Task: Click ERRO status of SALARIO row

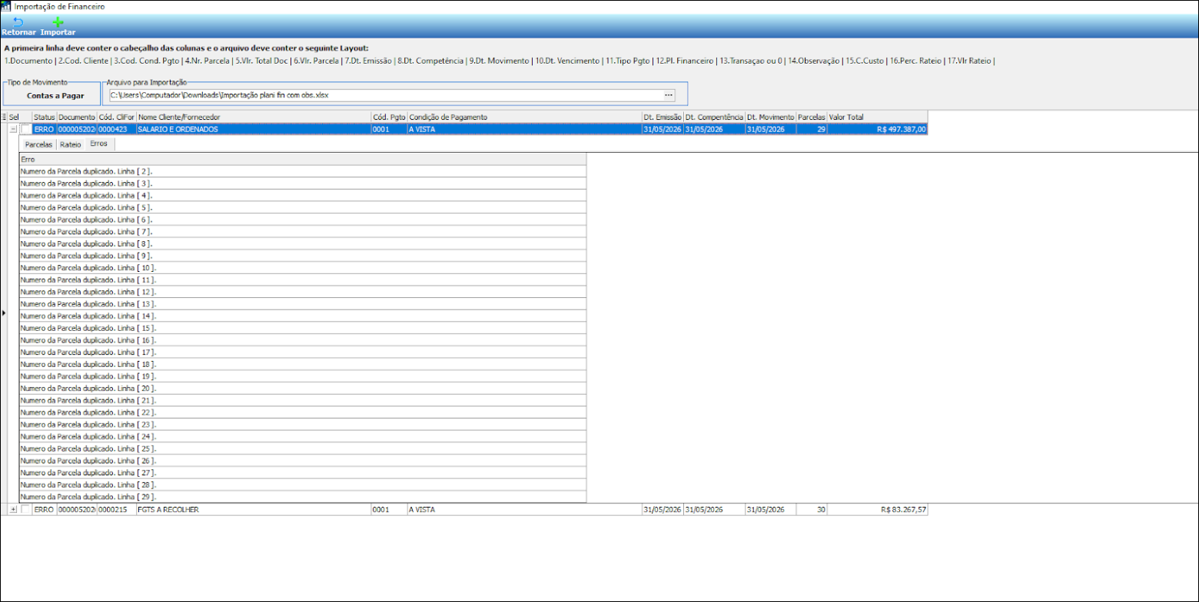Action: point(45,129)
